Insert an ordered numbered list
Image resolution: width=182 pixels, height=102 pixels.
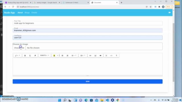point(67,56)
